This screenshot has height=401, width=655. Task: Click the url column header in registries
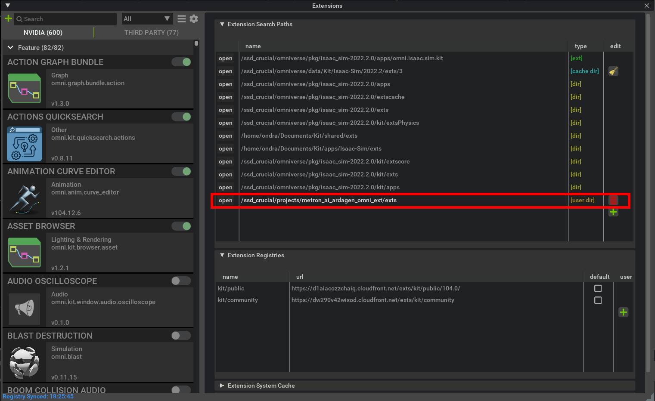(x=300, y=277)
